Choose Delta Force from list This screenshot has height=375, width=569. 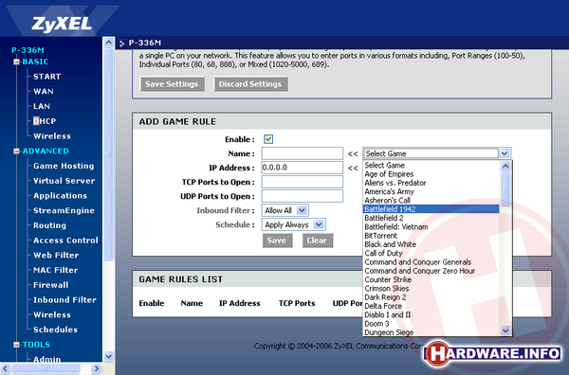pos(431,306)
